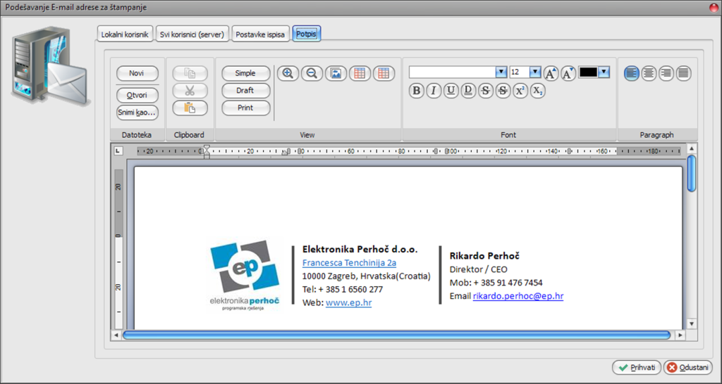
Task: Click the superscript X² icon
Action: click(x=520, y=91)
